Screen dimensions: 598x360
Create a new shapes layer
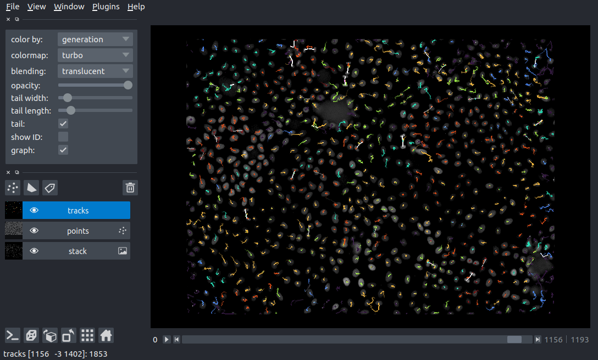(x=31, y=187)
